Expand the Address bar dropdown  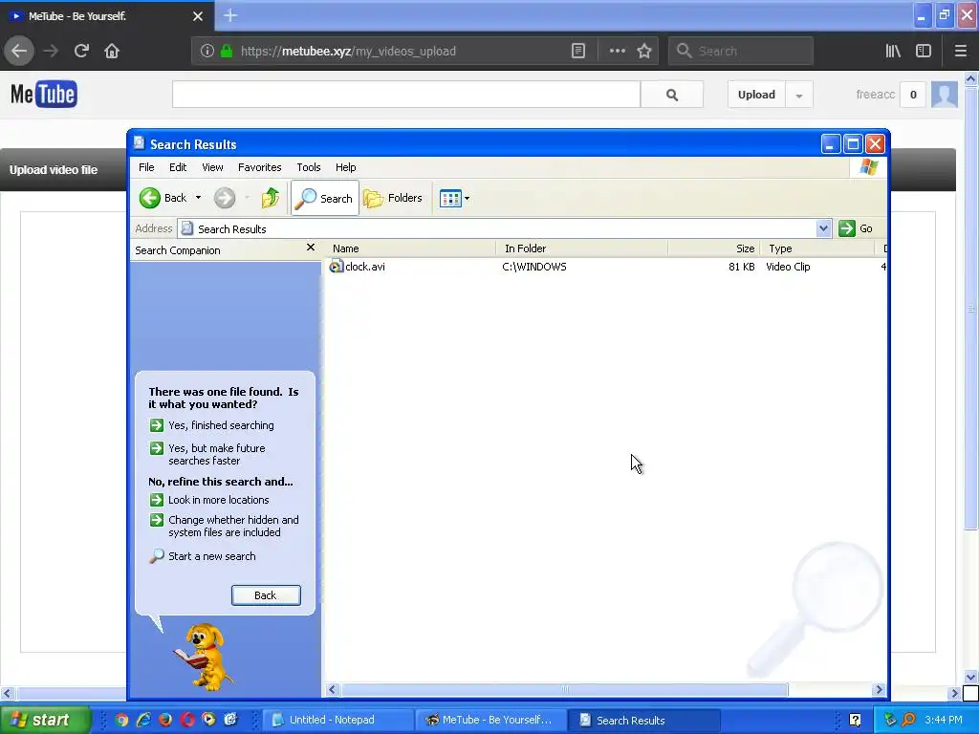823,228
